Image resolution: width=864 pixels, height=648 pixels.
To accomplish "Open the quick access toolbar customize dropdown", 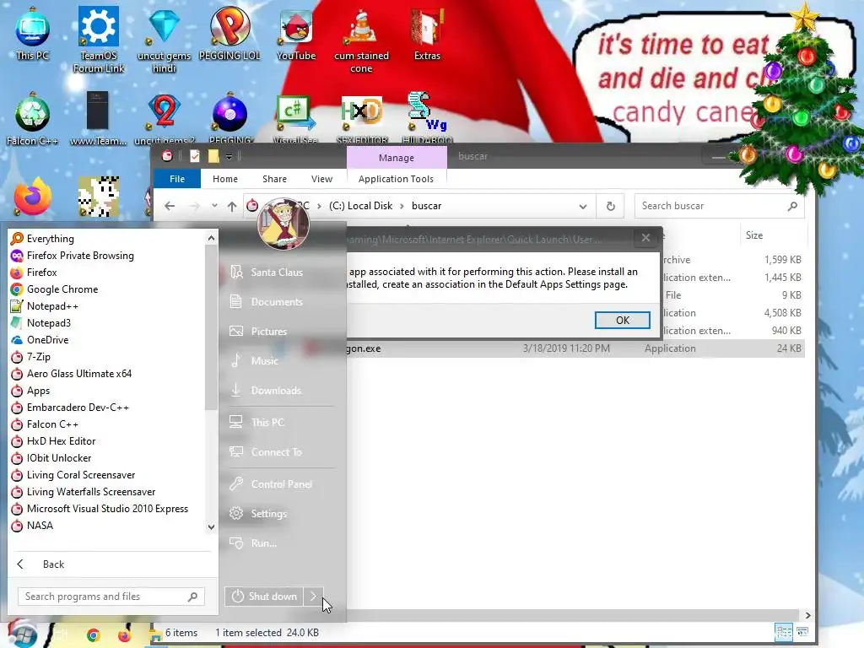I will click(x=229, y=157).
